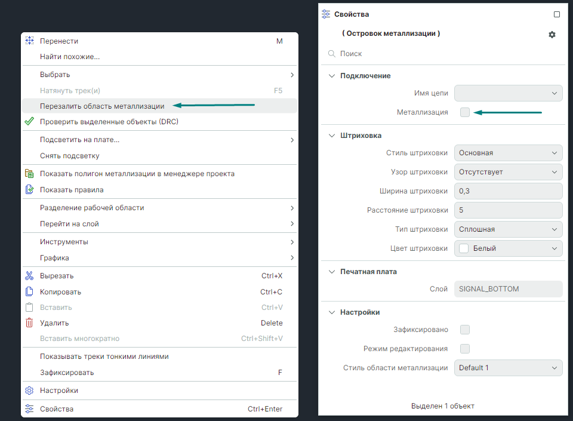Click the Настройки gear icon in menu
Viewport: 573px width, 421px height.
[x=29, y=391]
